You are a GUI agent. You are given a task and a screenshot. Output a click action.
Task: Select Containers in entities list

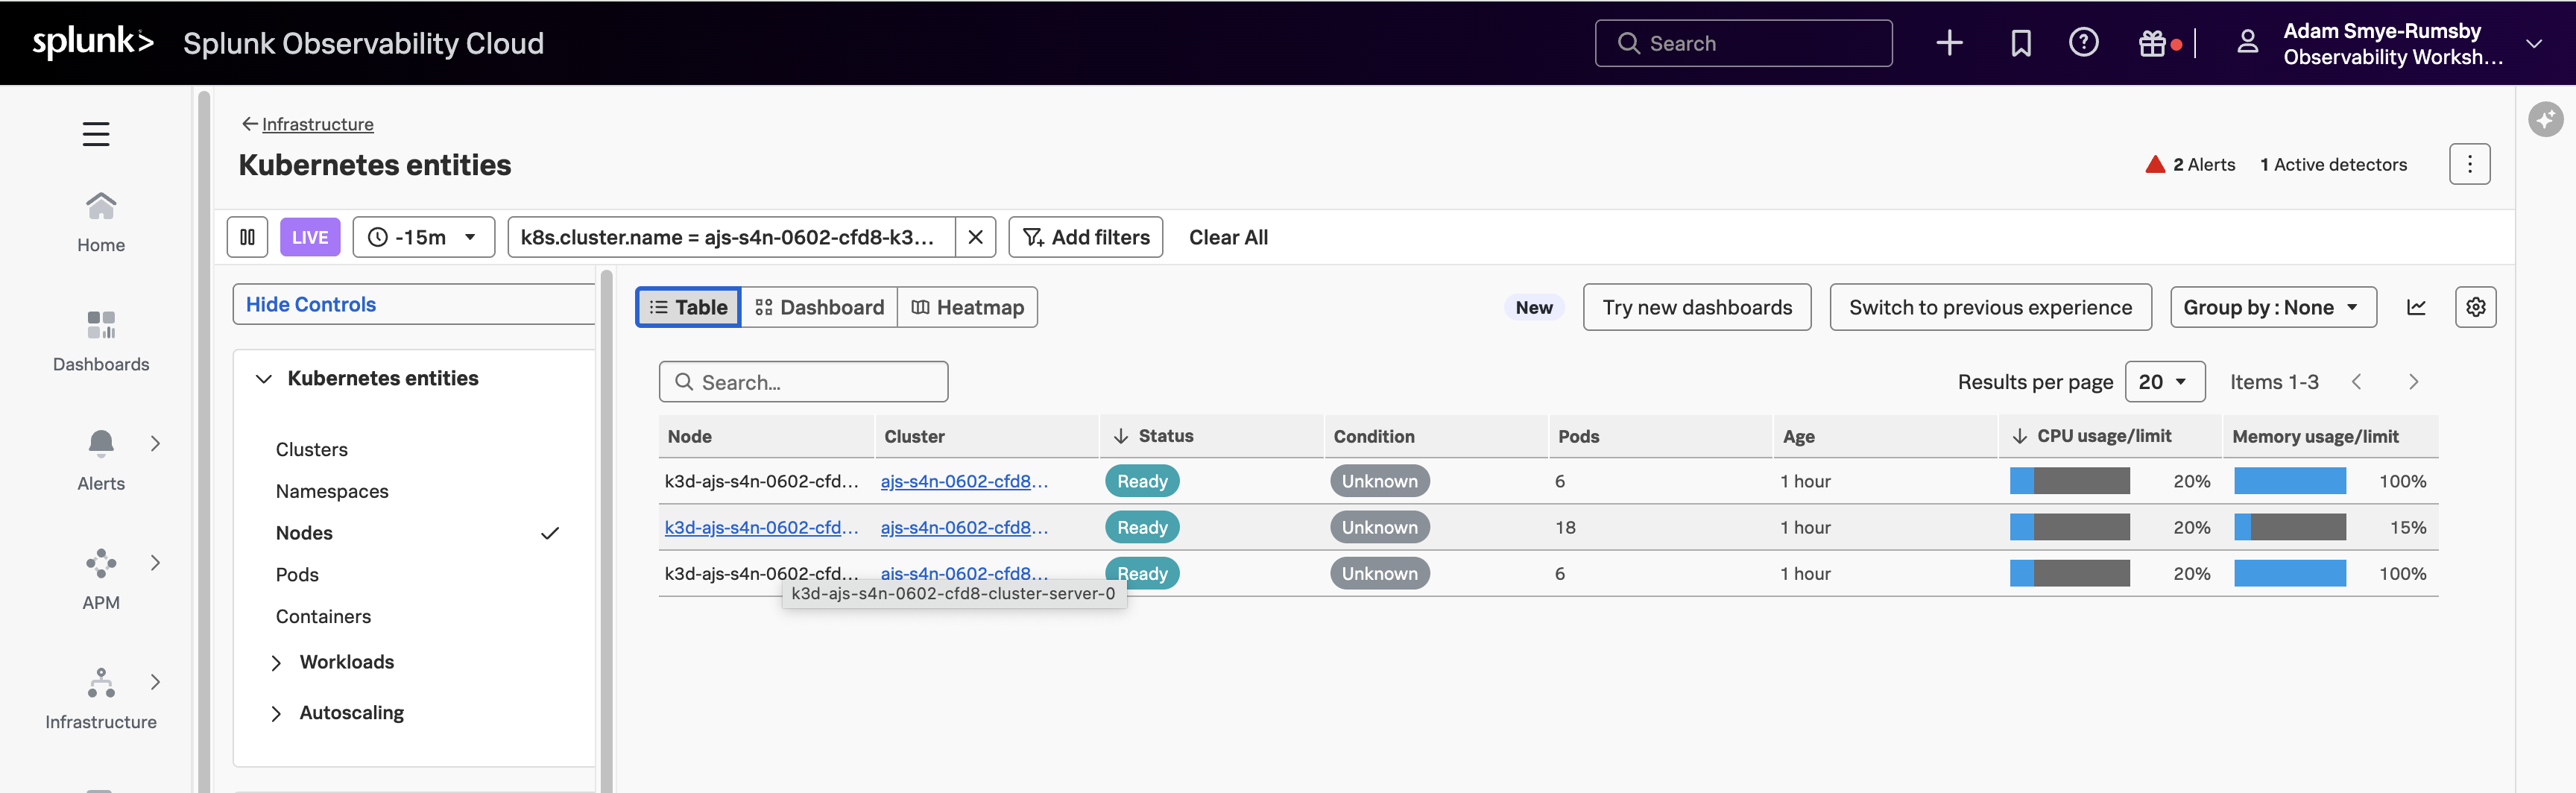coord(323,617)
